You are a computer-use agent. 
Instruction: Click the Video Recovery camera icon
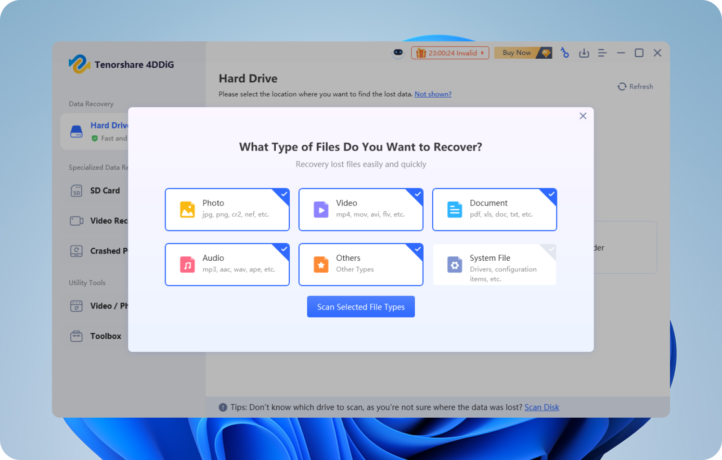77,221
